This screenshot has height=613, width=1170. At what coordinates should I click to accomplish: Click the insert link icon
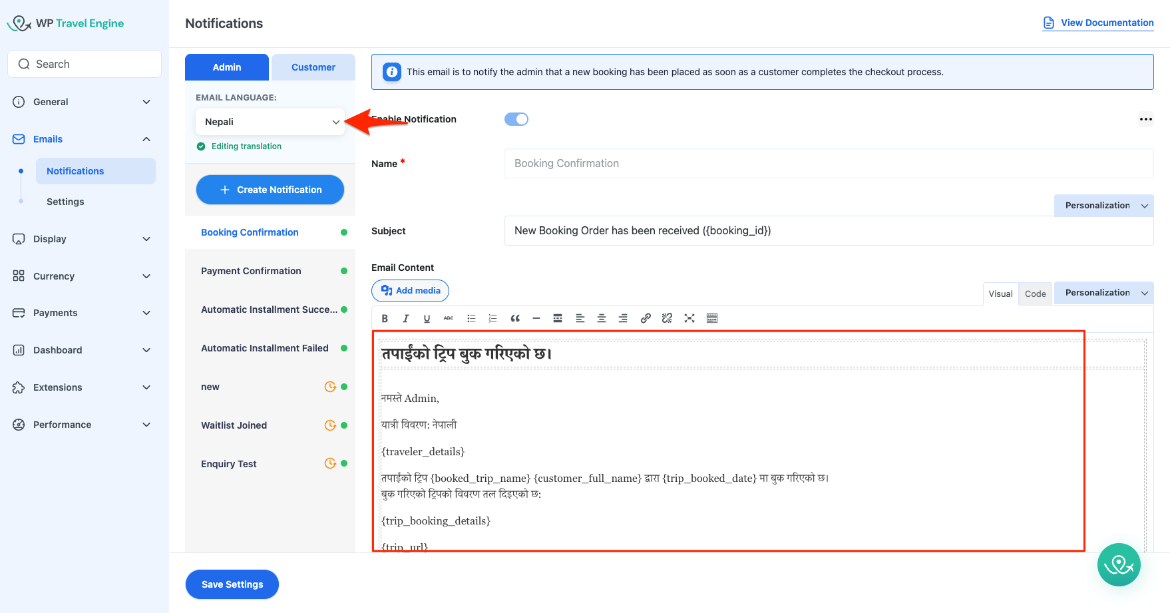(x=645, y=318)
